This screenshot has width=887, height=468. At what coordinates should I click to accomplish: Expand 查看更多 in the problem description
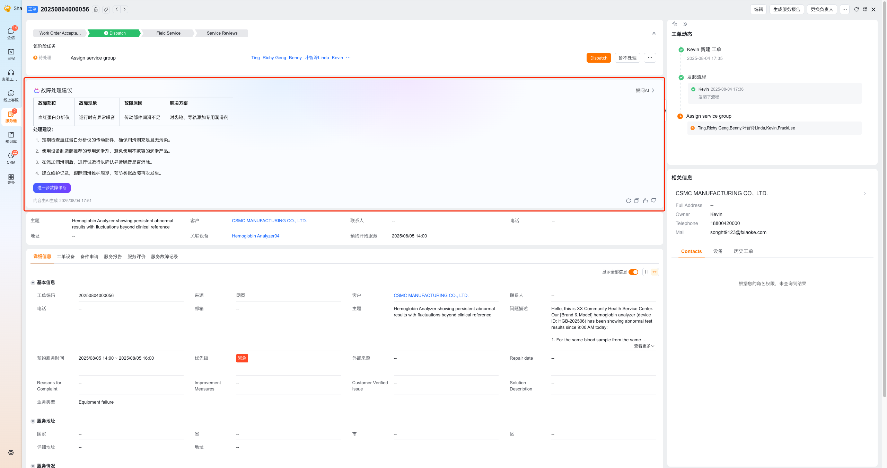pos(644,346)
